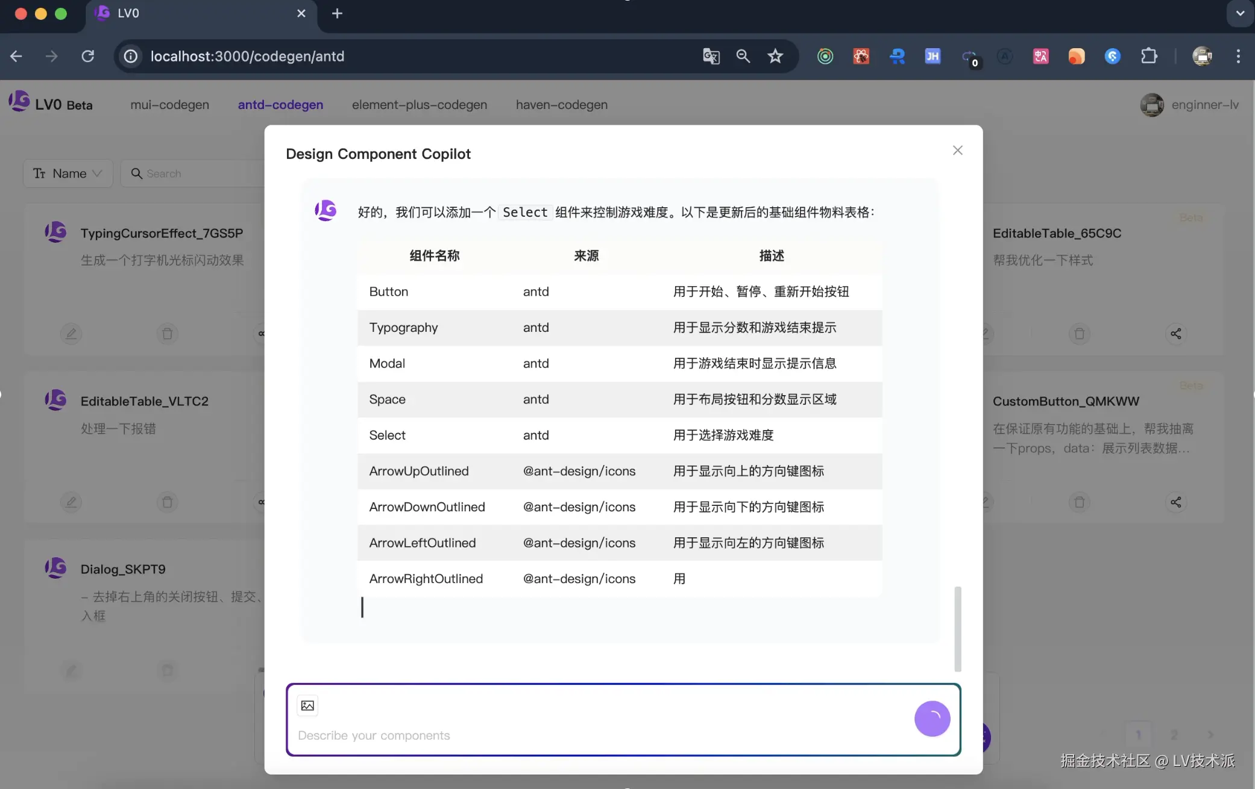Viewport: 1255px width, 789px height.
Task: Open the Chrome three-dot menu
Action: (1238, 56)
